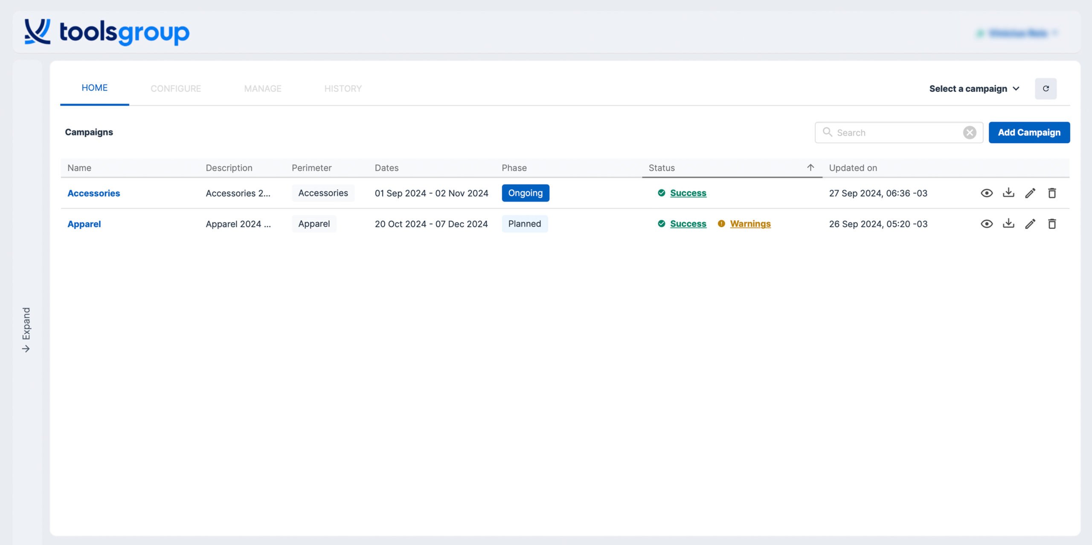Open Warnings link for Apparel

(x=750, y=224)
